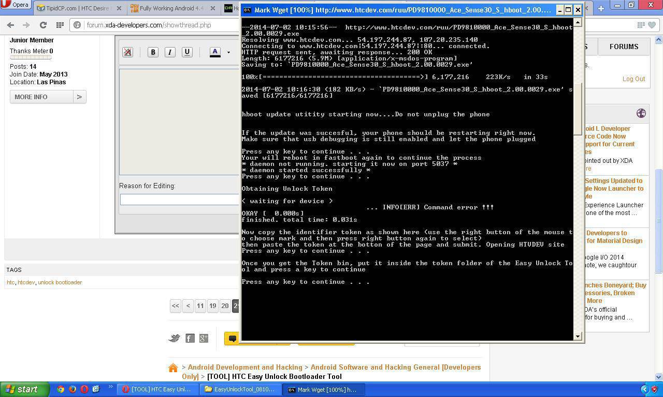Click up arrow of console scrollbar
Screen dimensions: 663x397
(578, 22)
